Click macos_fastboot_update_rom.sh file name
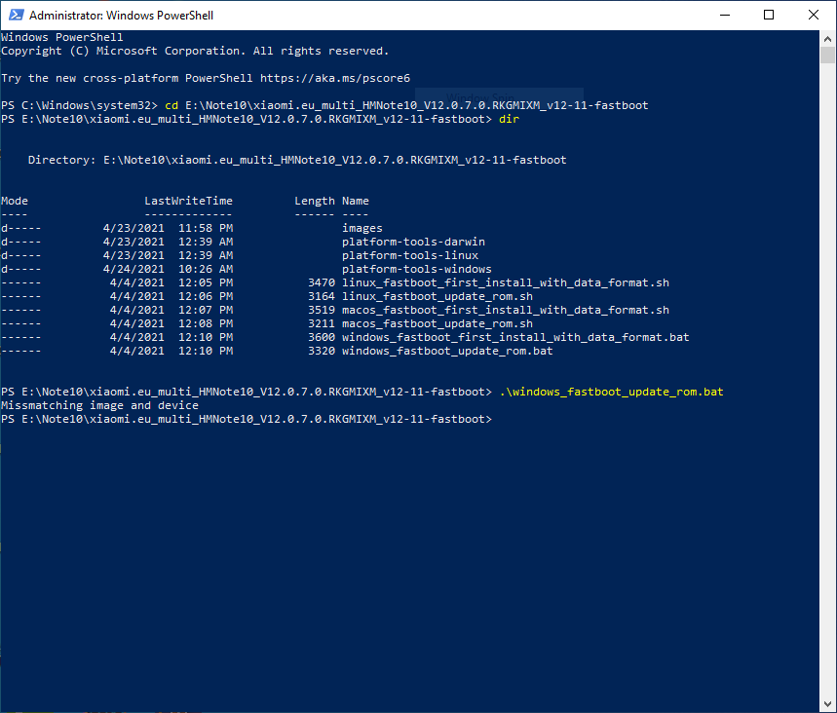837x713 pixels. [437, 323]
